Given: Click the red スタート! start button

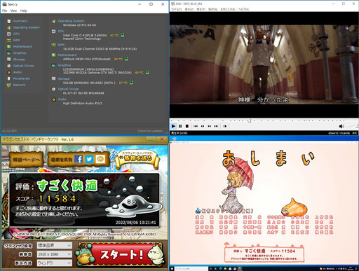Looking at the screenshot, I should 121,254.
